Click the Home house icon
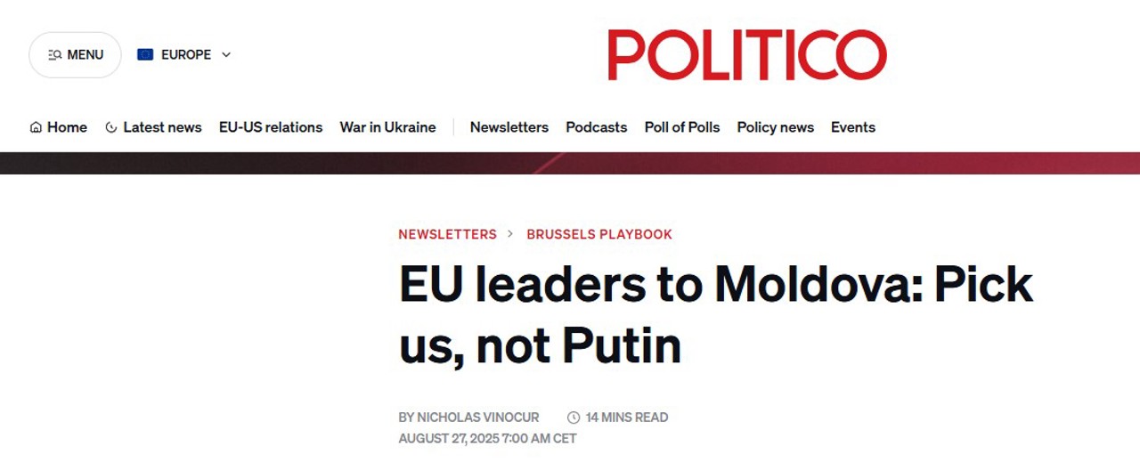The image size is (1140, 462). 36,127
